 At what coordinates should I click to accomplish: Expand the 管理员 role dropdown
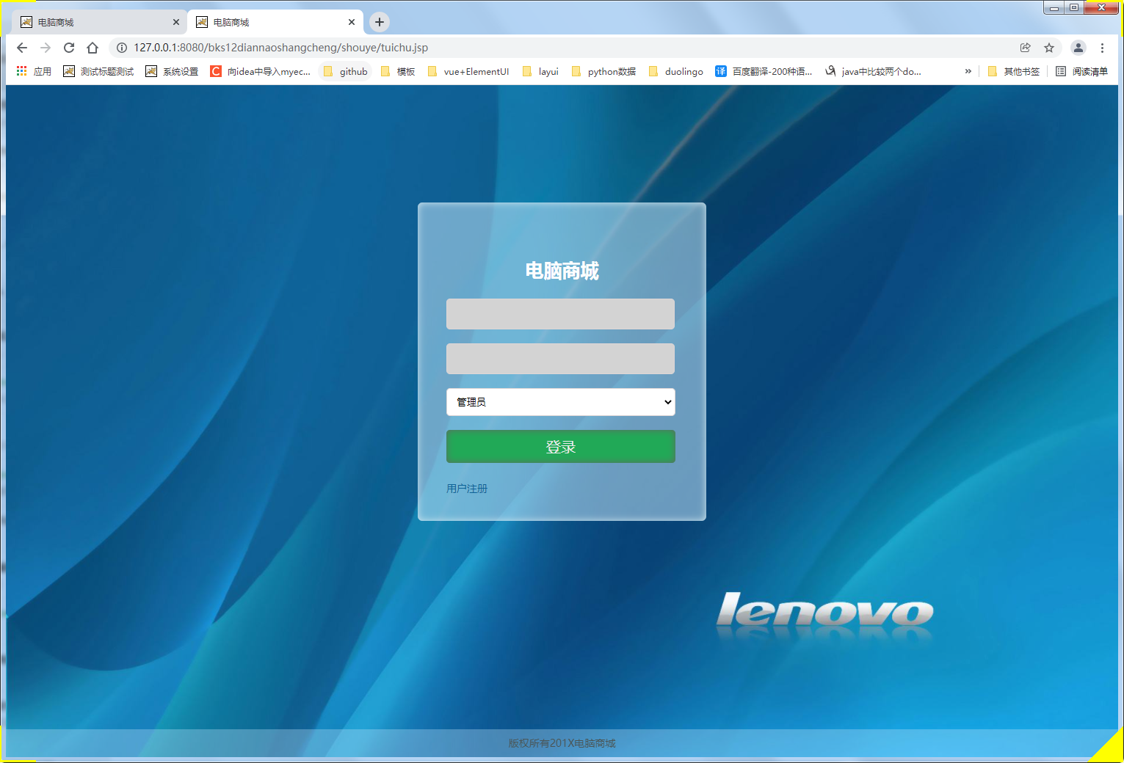point(560,402)
